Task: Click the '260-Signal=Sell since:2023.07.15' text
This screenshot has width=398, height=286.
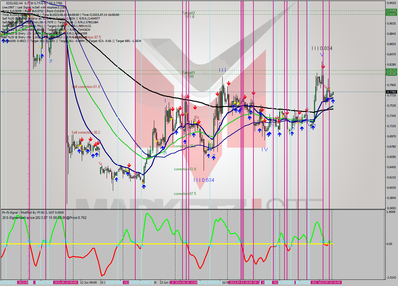Action: [44, 218]
